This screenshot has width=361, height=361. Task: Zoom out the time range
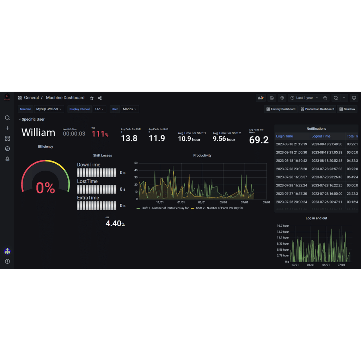point(325,98)
